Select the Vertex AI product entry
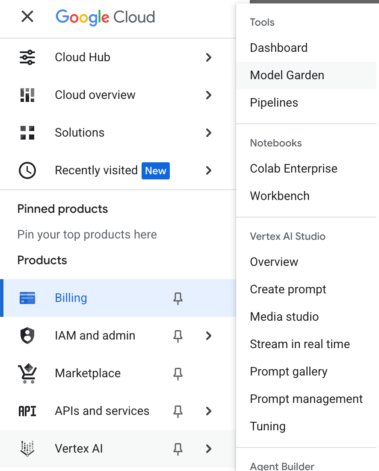 click(118, 449)
